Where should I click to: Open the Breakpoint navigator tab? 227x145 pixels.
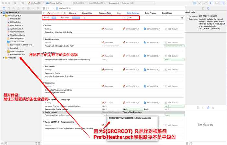33,8
